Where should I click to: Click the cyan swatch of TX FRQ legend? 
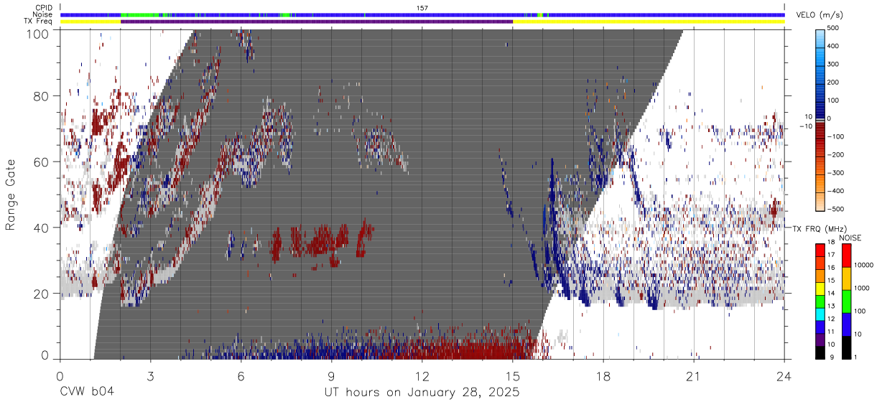click(821, 314)
